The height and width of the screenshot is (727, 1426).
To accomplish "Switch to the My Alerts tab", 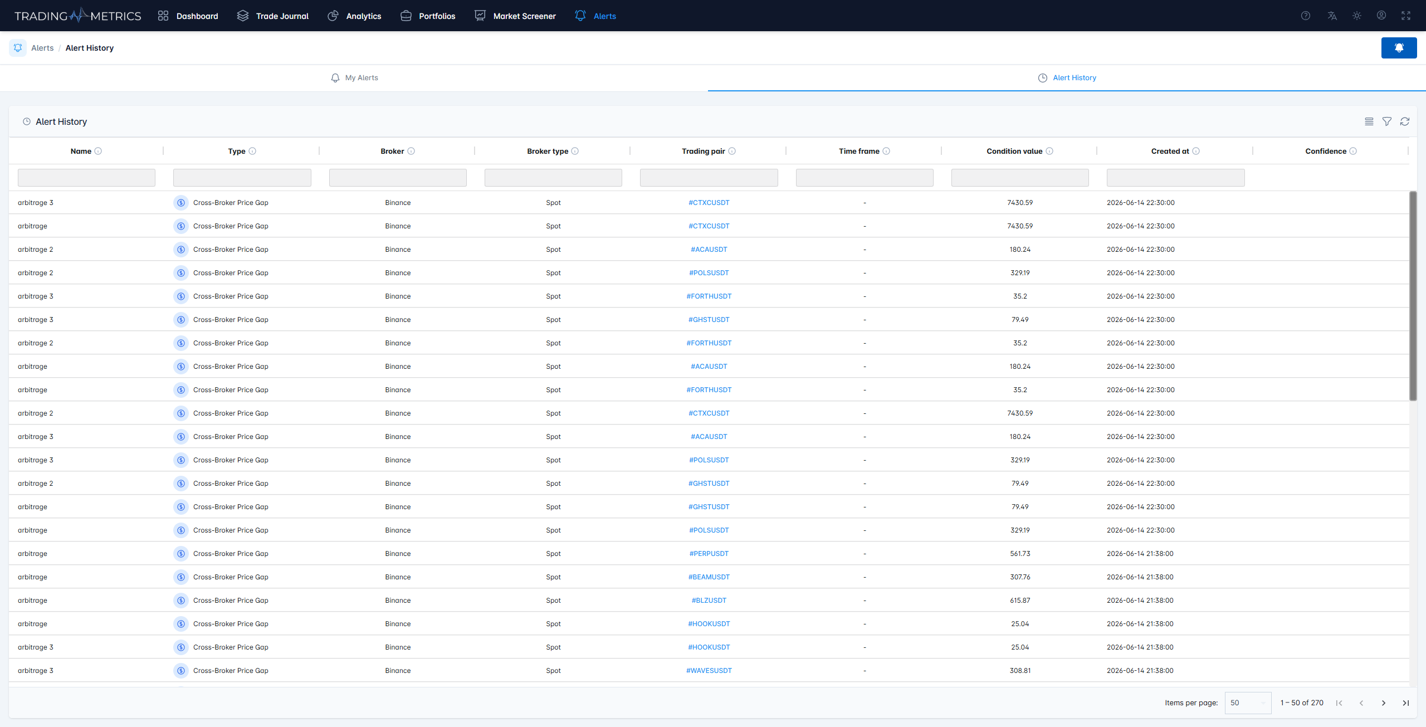I will (x=354, y=78).
